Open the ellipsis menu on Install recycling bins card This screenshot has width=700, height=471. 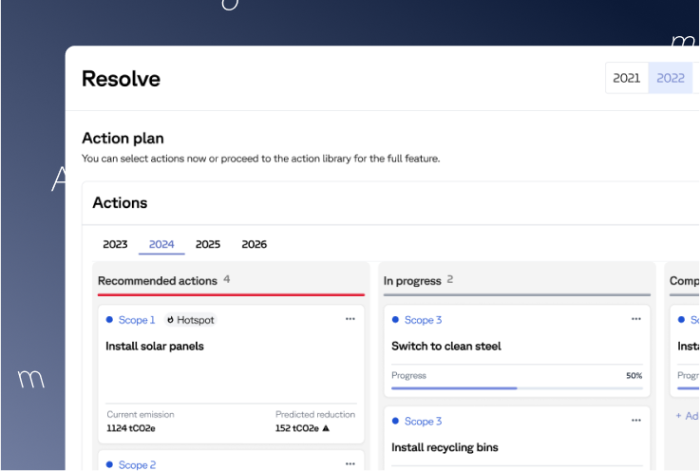pyautogui.click(x=636, y=421)
